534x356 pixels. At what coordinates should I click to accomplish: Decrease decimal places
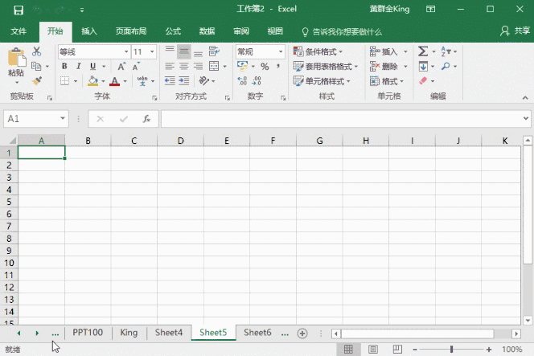257,81
